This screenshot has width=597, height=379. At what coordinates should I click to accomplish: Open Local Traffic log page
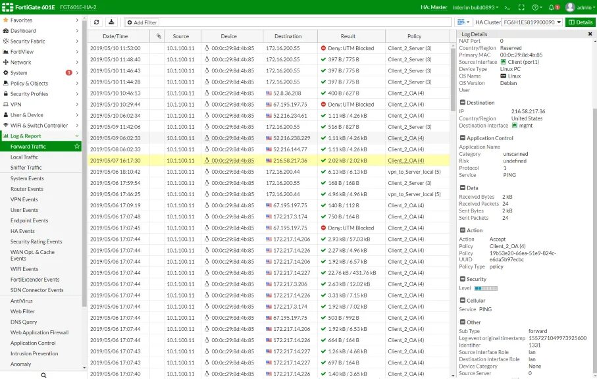24,157
